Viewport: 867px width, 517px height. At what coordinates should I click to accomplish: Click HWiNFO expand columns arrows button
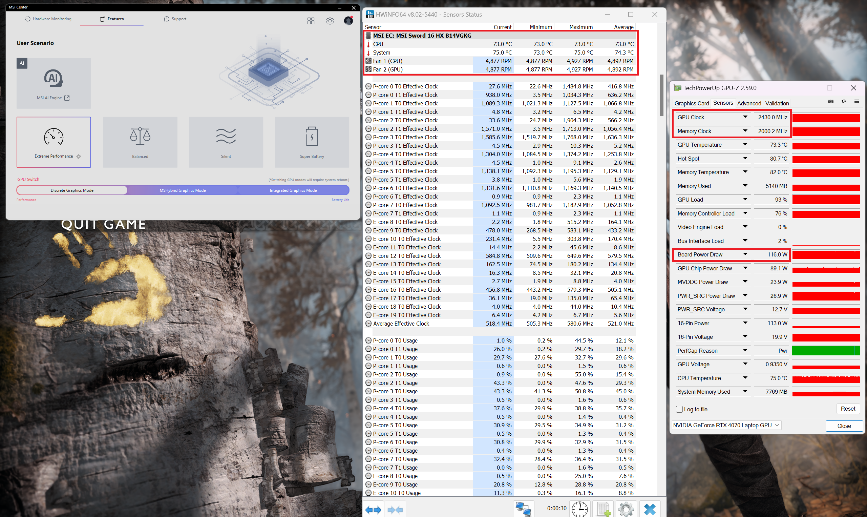click(x=373, y=510)
